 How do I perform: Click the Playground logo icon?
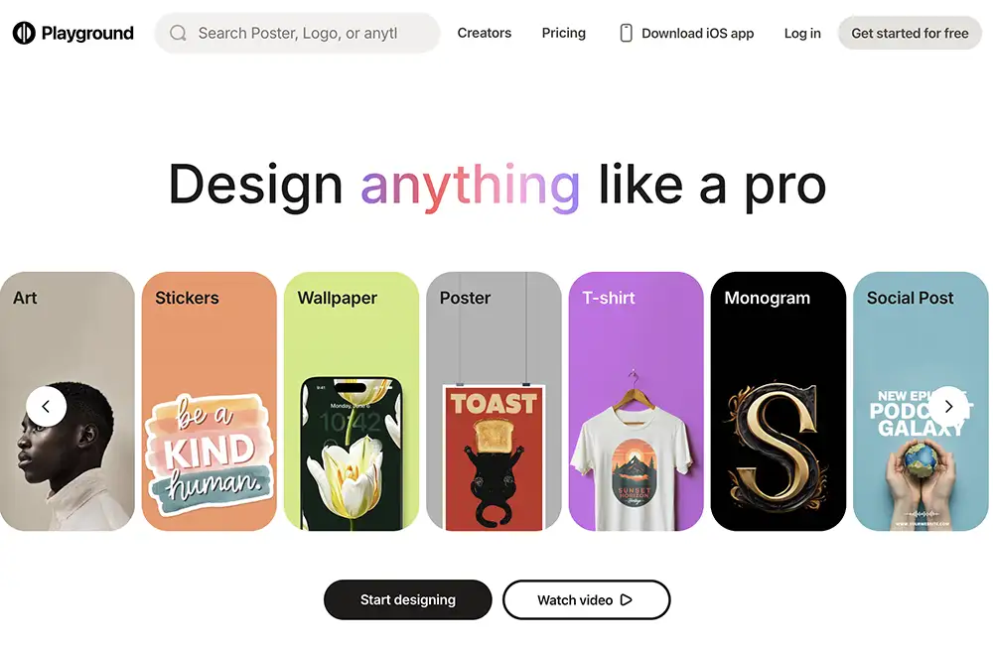point(24,33)
